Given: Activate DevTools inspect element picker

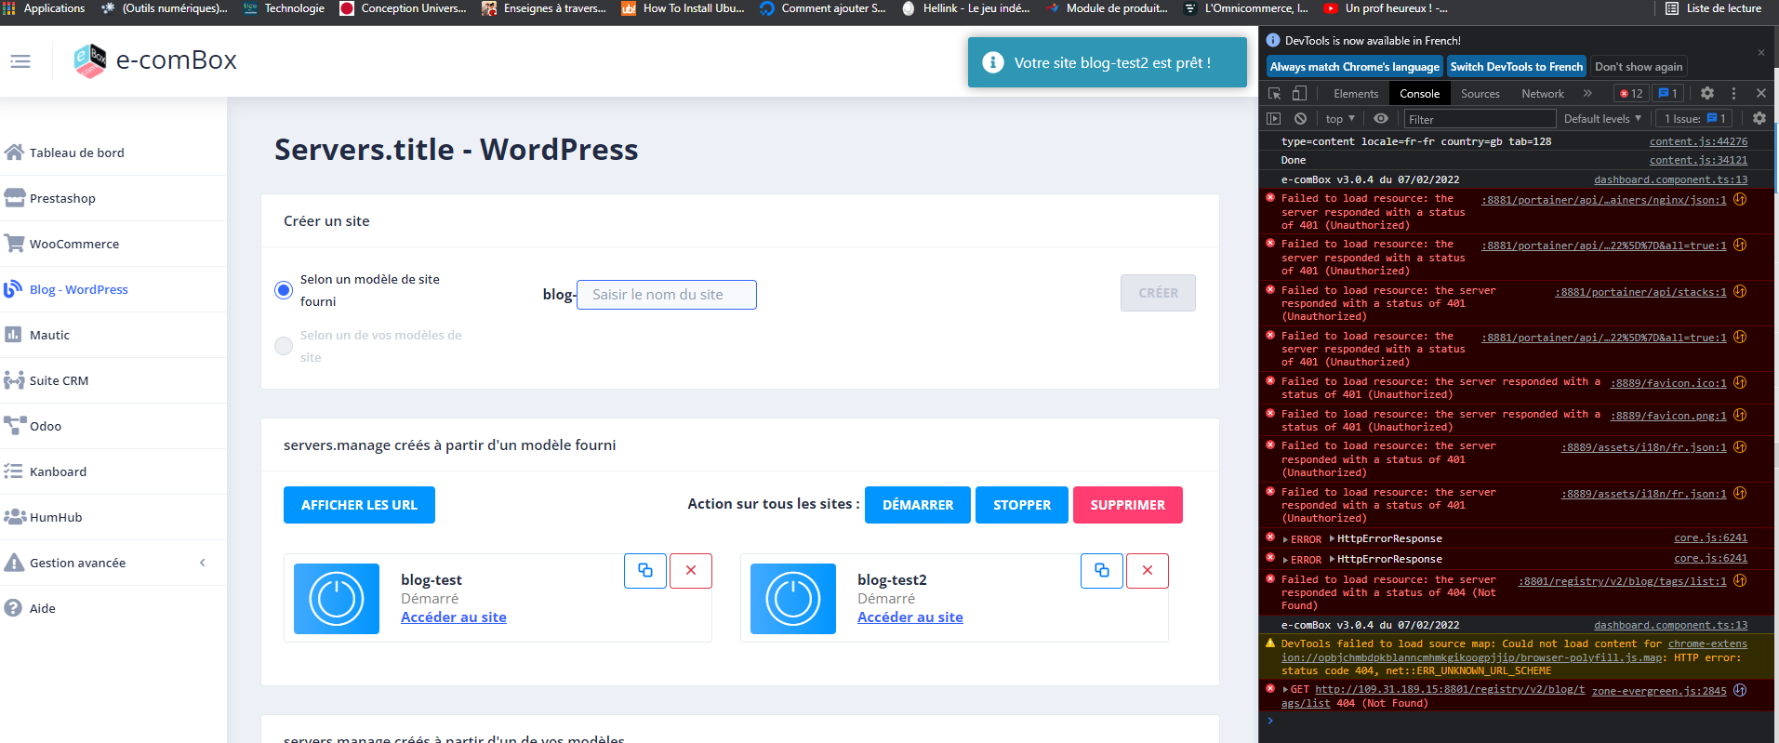Looking at the screenshot, I should (x=1275, y=93).
